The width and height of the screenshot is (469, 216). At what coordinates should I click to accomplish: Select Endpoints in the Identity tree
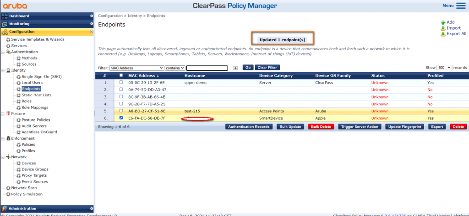pos(31,89)
